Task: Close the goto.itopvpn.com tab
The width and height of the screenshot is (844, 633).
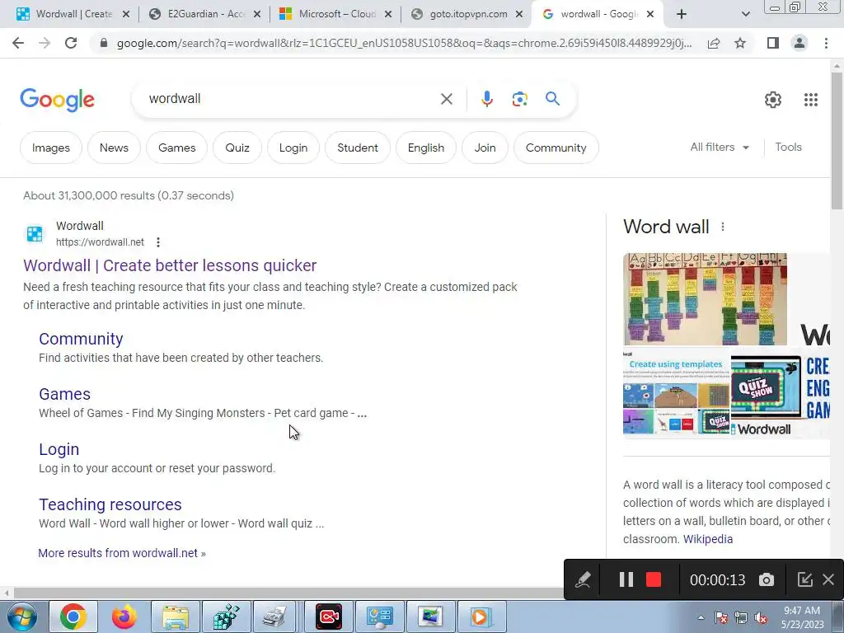Action: pos(519,15)
